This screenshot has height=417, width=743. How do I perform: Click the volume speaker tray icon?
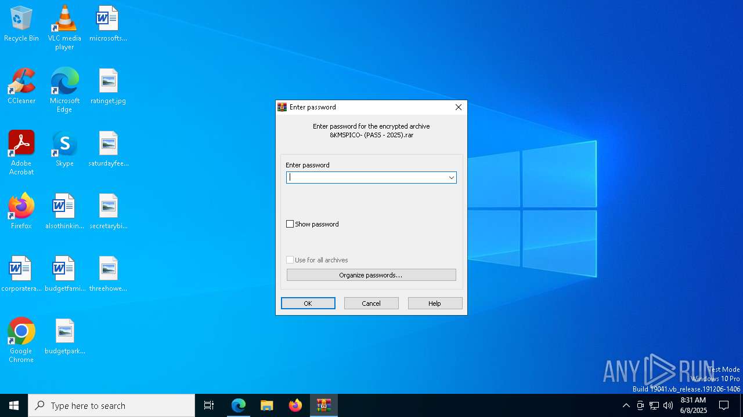click(668, 405)
